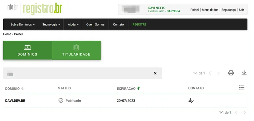
Task: Click the Status column header
Action: (x=64, y=88)
